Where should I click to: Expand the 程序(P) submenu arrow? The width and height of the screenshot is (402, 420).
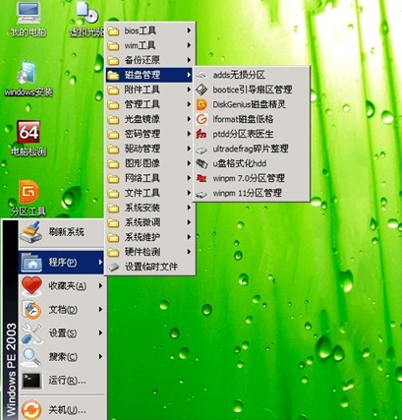(100, 262)
